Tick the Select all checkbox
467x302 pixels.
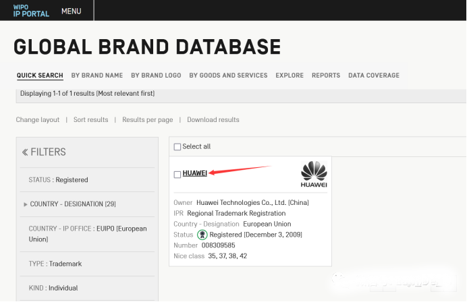pos(177,147)
